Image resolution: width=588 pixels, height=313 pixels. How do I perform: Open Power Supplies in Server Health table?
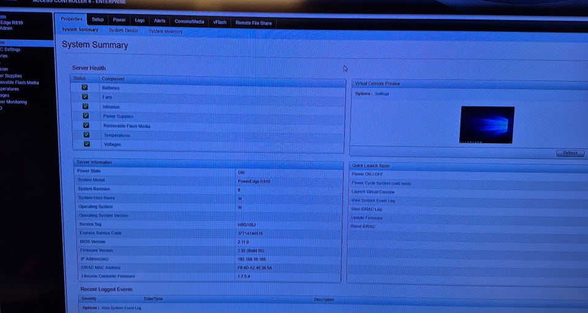(118, 116)
